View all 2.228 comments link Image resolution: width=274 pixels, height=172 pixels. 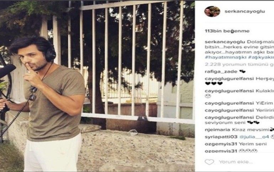pos(239,65)
